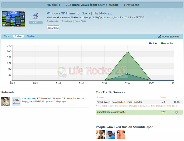This screenshot has width=184, height=141.
Task: Open the 1 retweets link under the title
Action: click(x=52, y=21)
